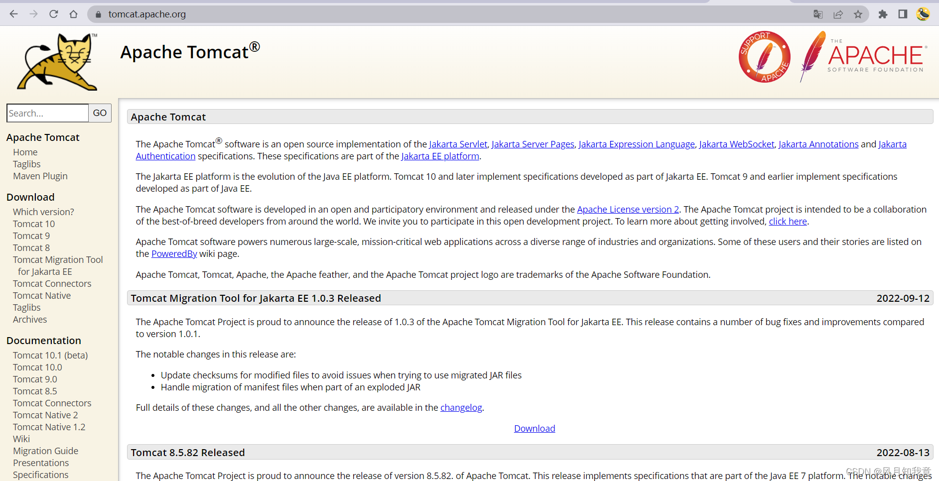Select the Tomcat 8.5.82 Released heading

(x=188, y=452)
